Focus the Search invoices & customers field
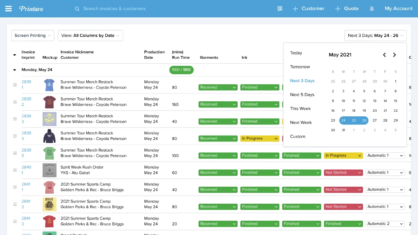This screenshot has height=235, width=418. click(x=114, y=9)
